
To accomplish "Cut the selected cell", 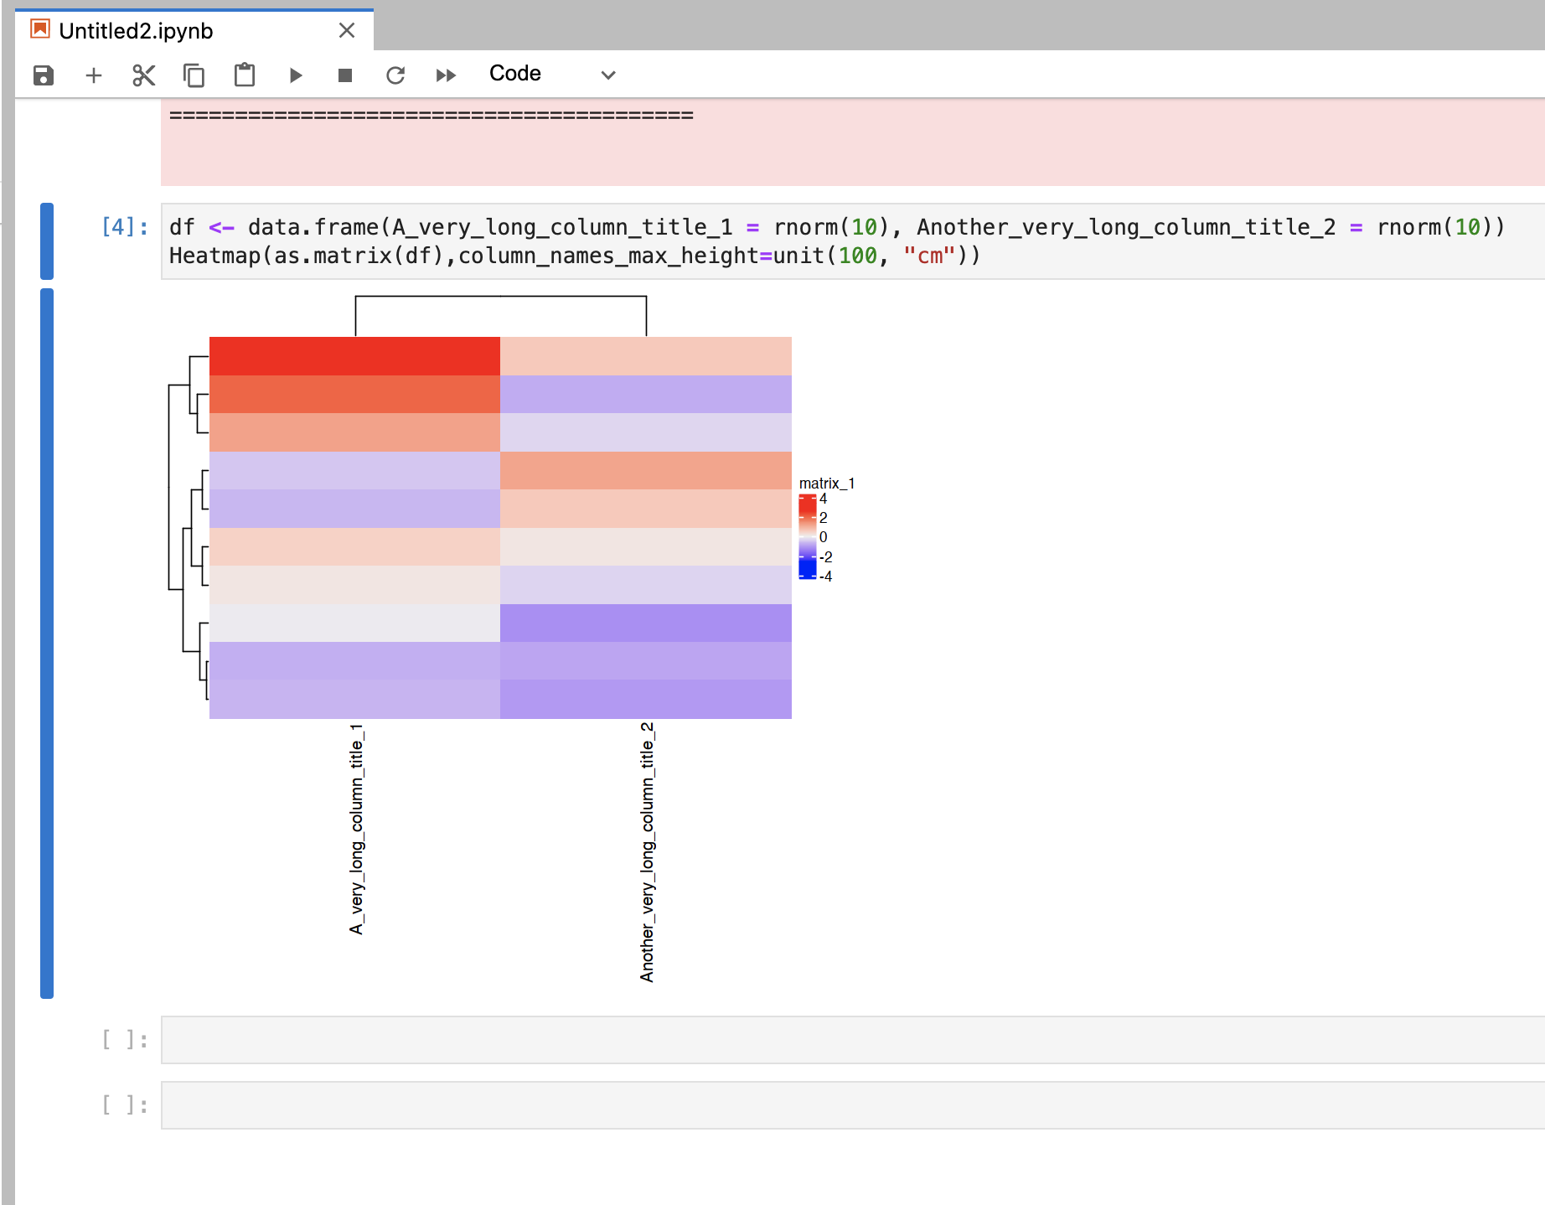I will click(x=143, y=75).
